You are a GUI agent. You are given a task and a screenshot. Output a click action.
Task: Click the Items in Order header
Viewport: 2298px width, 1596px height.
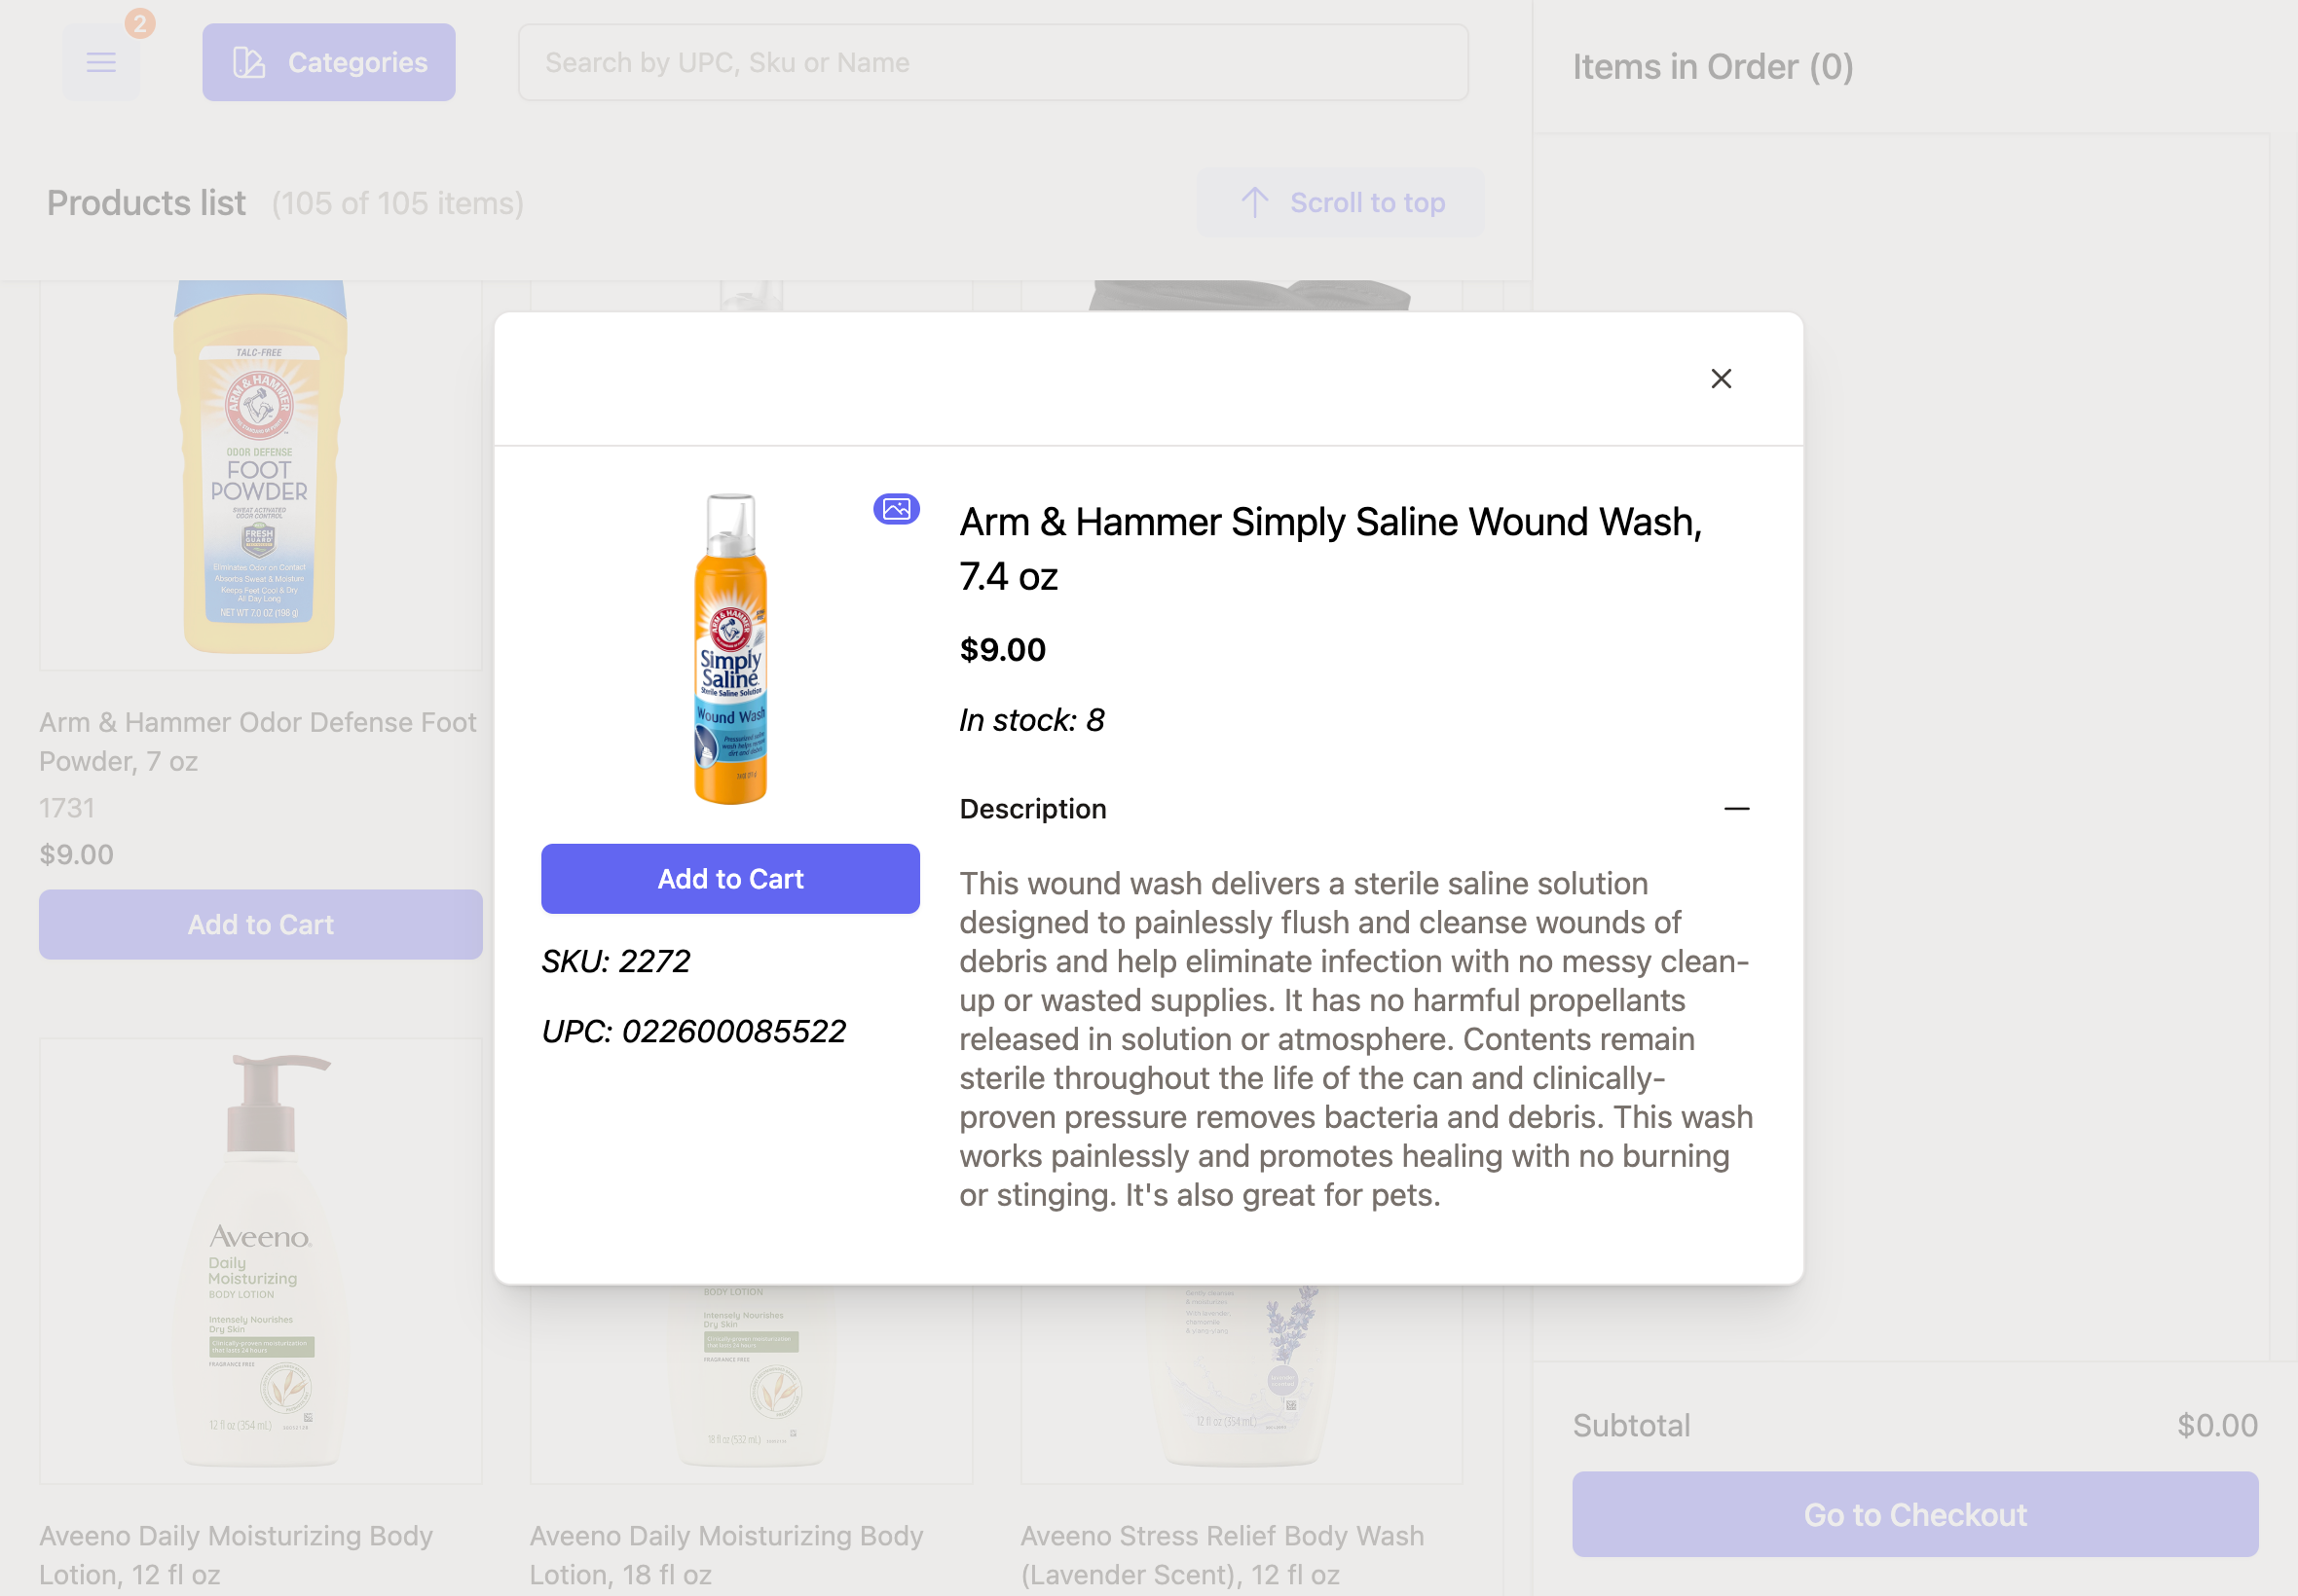click(x=1713, y=66)
